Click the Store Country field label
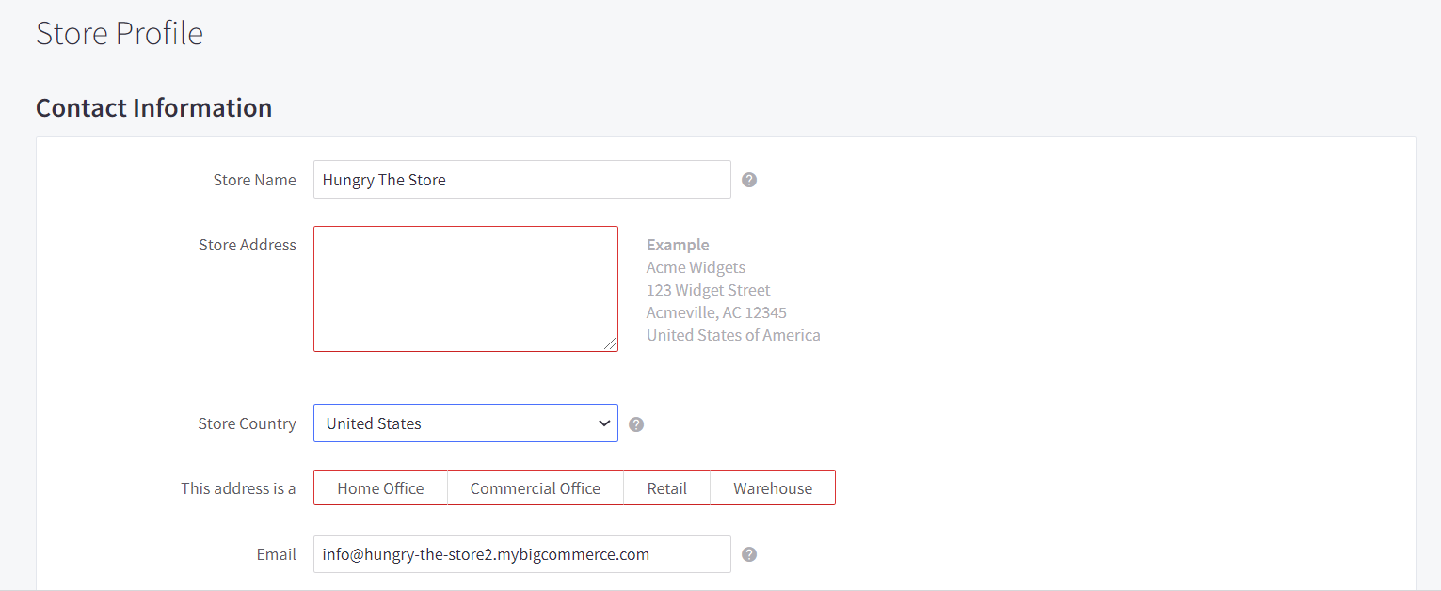 (x=247, y=423)
